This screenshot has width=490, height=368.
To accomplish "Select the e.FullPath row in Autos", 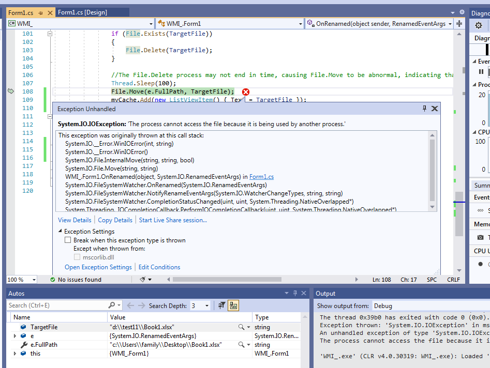I will 153,345.
